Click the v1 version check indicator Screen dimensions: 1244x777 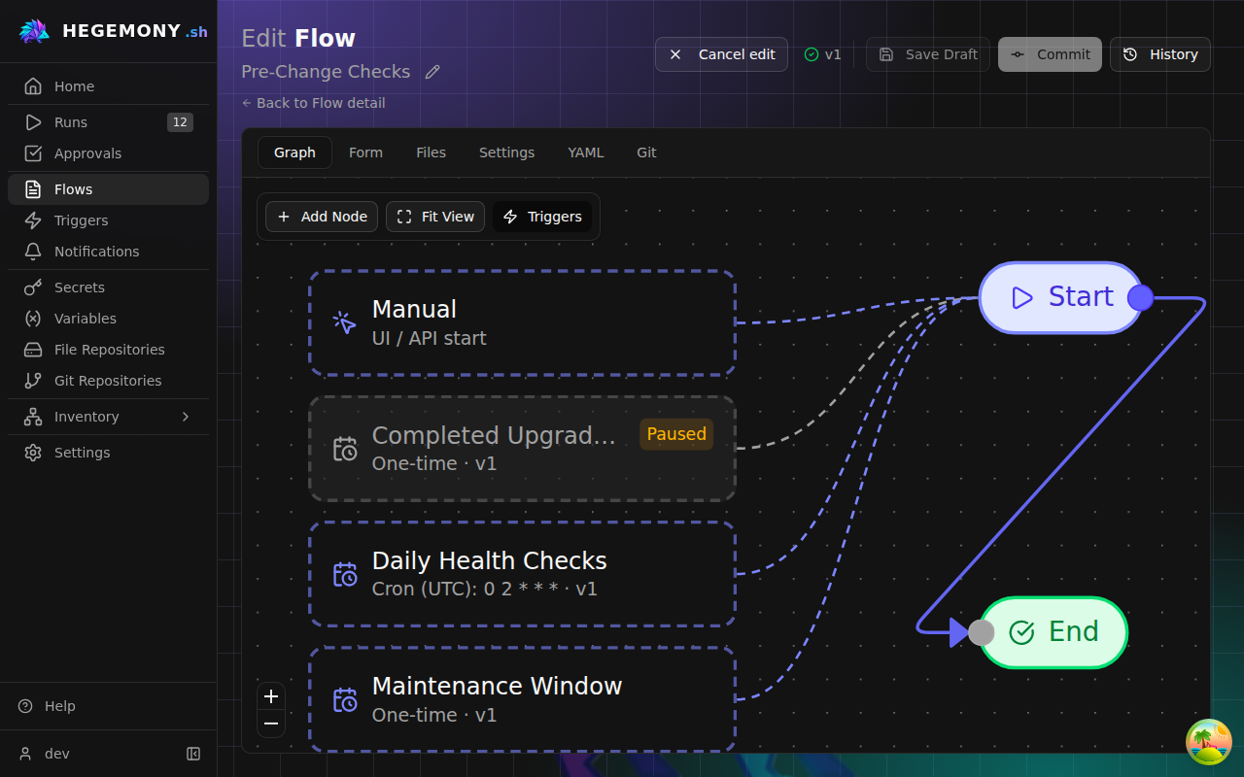tap(822, 54)
